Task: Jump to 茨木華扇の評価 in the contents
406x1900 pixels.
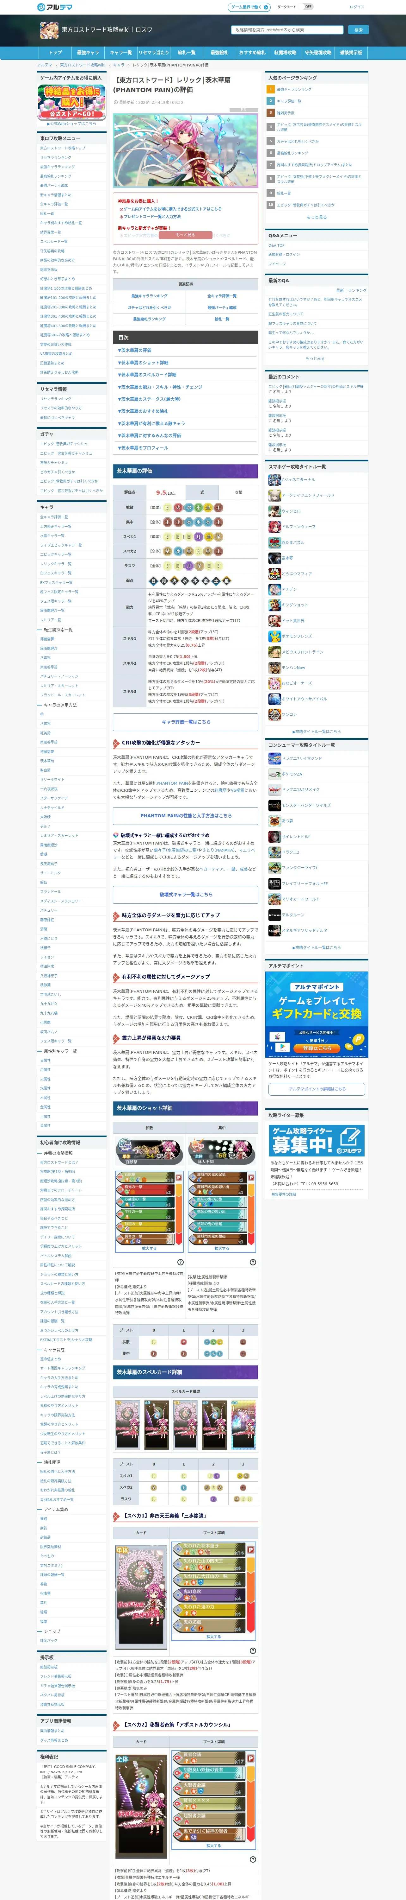Action: point(135,350)
